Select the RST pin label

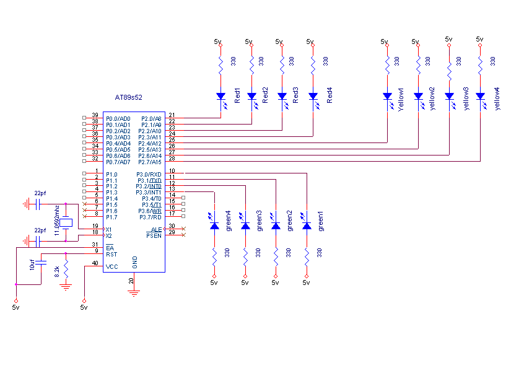[111, 255]
